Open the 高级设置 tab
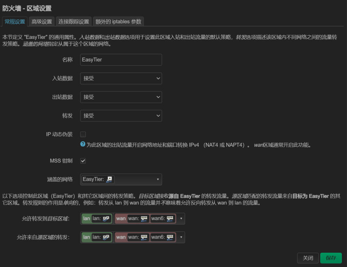 click(42, 22)
